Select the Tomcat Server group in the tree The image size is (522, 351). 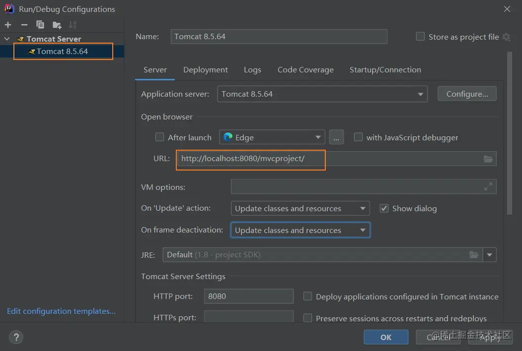coord(54,39)
